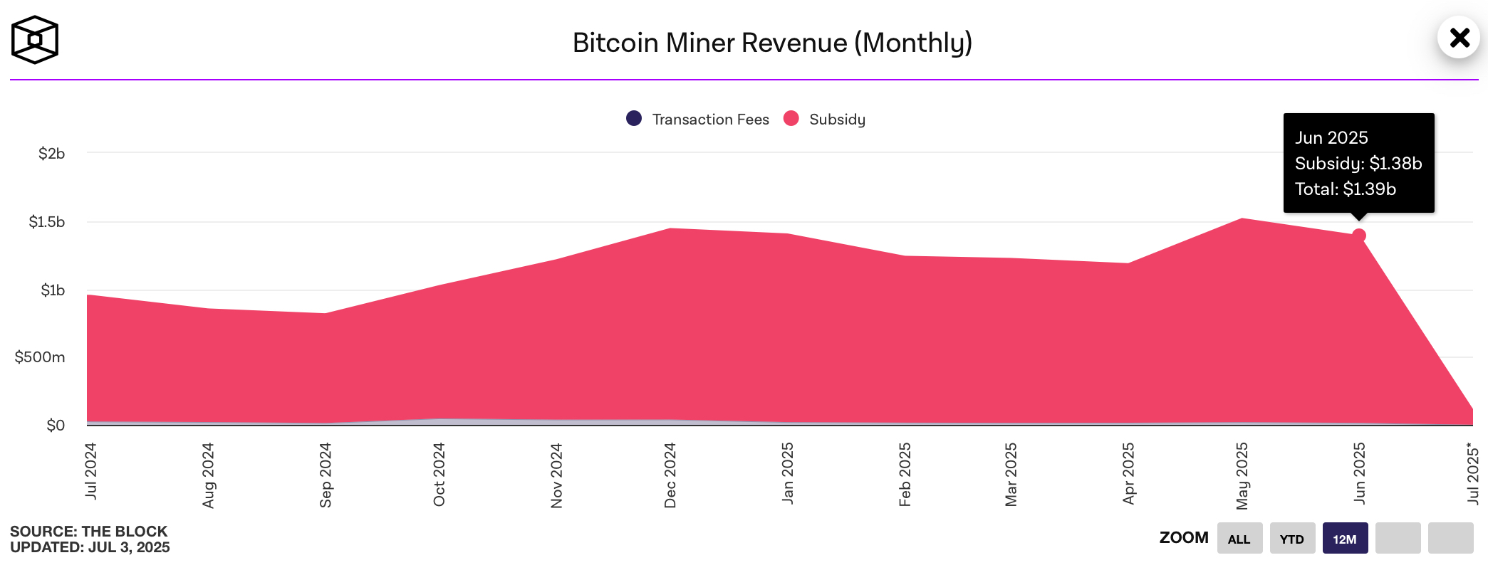
Task: Click last blank zoom button
Action: pos(1450,538)
